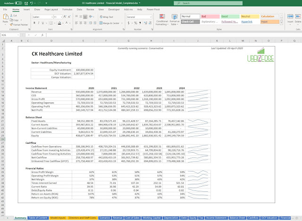Align text left
The image size is (302, 221).
(x=76, y=23)
